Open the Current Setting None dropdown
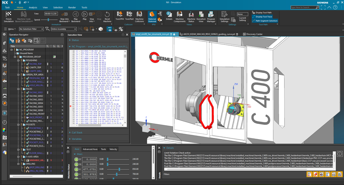Image resolution: width=344 pixels, height=185 pixels. (x=242, y=14)
